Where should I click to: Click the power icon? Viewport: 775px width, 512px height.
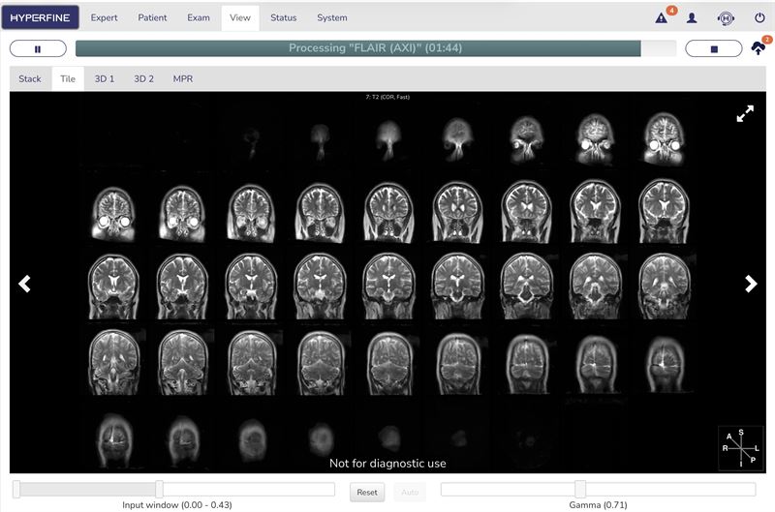[x=759, y=17]
